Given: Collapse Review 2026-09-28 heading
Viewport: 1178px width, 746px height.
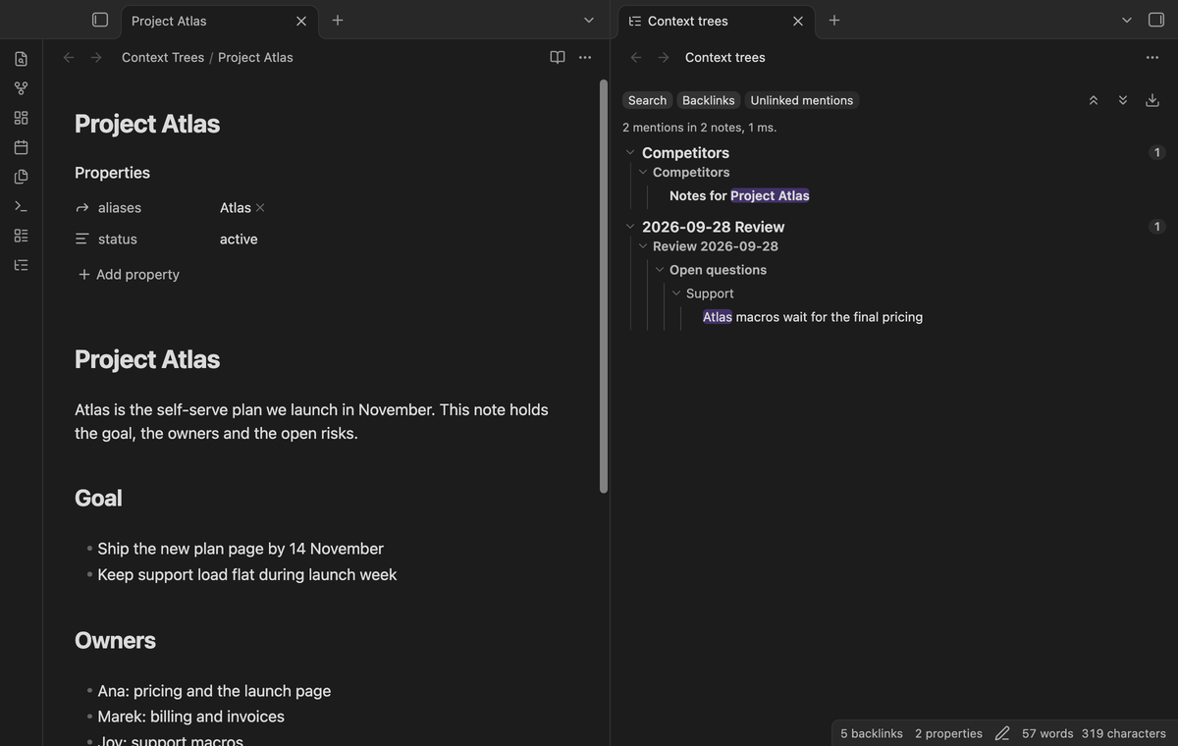Looking at the screenshot, I should (643, 246).
